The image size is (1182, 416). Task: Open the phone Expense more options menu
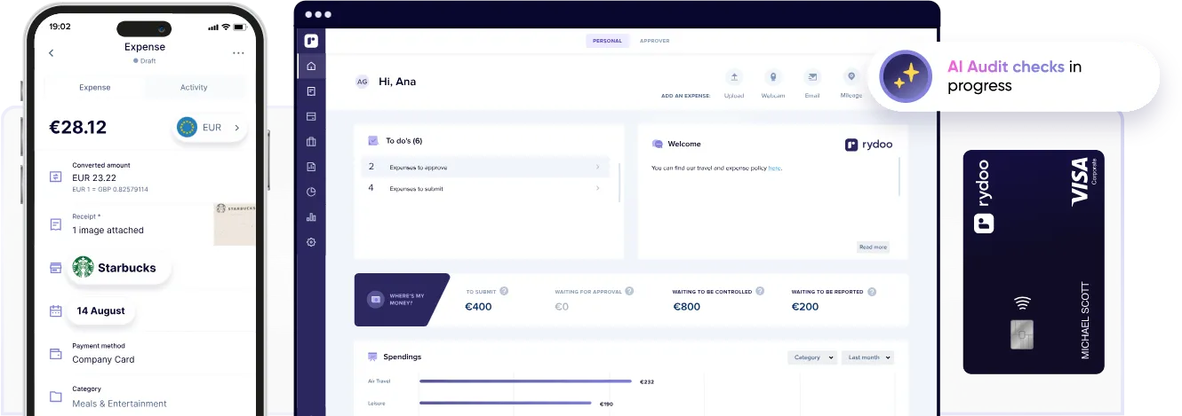pos(238,53)
